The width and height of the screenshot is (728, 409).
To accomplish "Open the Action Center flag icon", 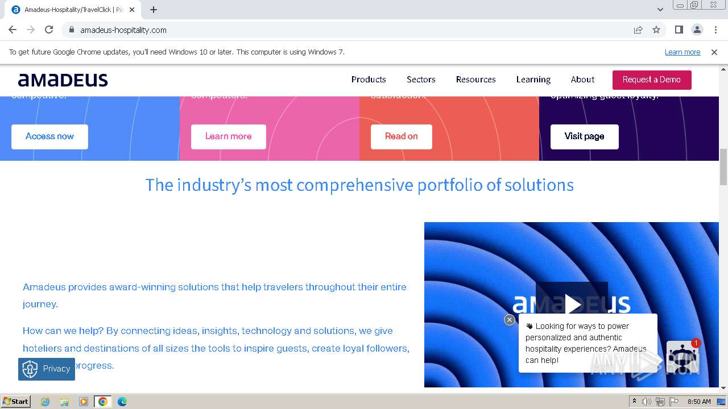I will pos(673,402).
